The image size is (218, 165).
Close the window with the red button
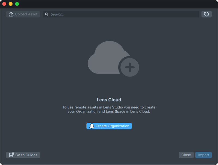tap(4, 4)
